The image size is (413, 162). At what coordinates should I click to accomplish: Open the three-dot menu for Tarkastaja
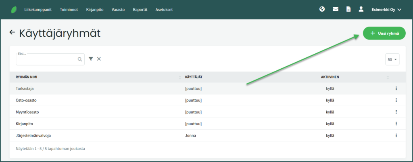click(x=396, y=88)
